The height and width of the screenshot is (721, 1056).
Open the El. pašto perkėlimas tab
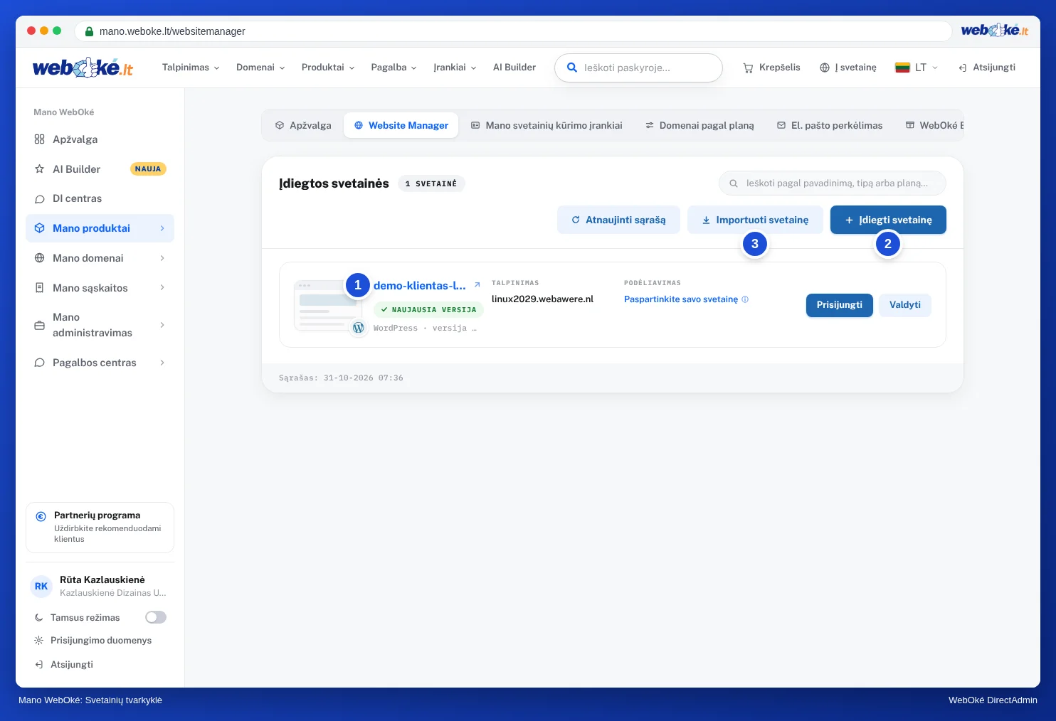coord(830,125)
